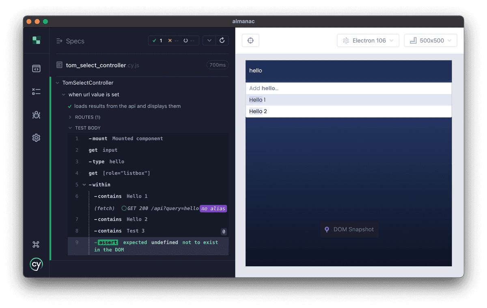Open Settings gear in sidebar
This screenshot has width=487, height=308.
click(x=36, y=138)
